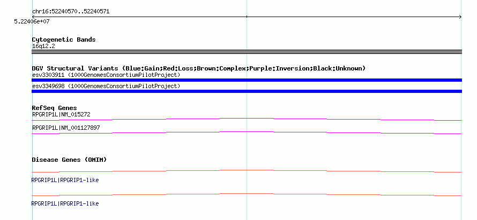Open the second RPGRIP1L|RPGRIP1-like OMIM link

click(65, 203)
